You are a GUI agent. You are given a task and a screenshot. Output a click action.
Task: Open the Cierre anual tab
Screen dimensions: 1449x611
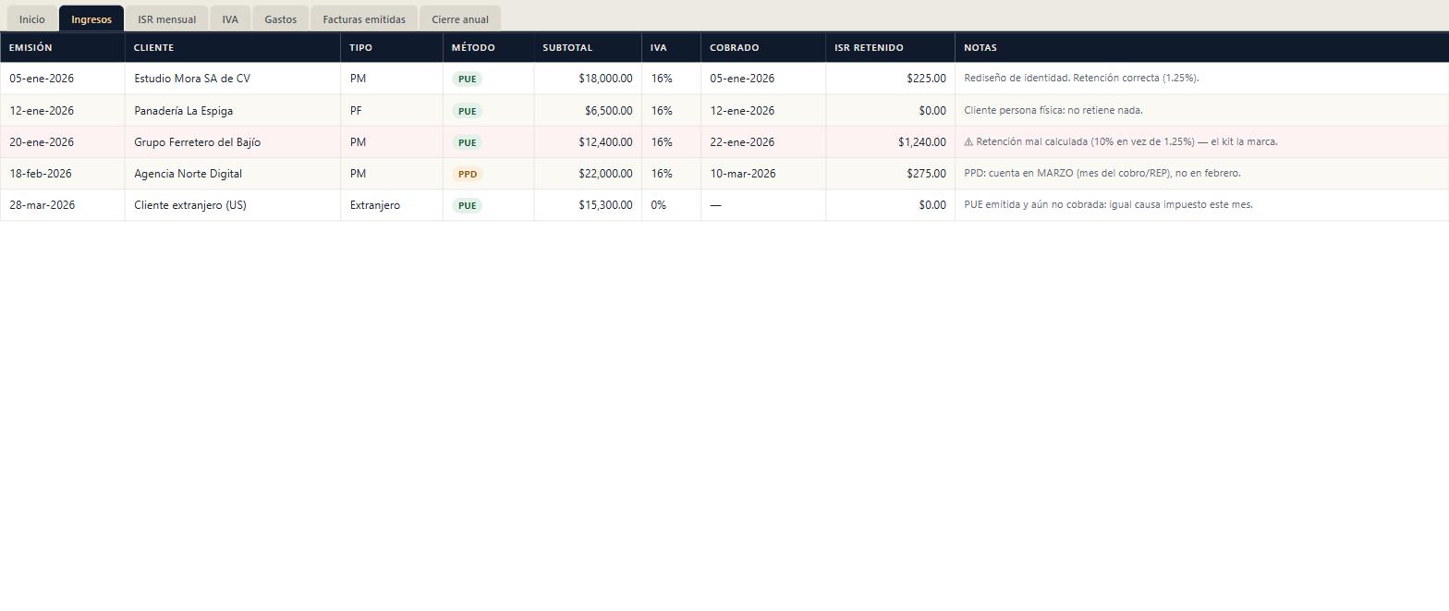pyautogui.click(x=460, y=18)
